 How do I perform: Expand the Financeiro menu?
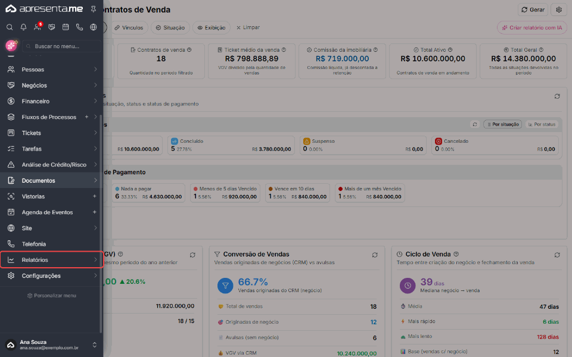pos(51,101)
